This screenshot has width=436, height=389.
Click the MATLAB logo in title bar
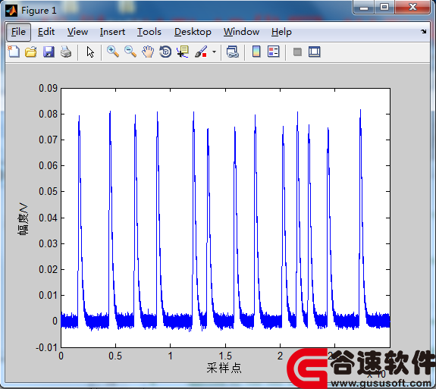[x=11, y=11]
